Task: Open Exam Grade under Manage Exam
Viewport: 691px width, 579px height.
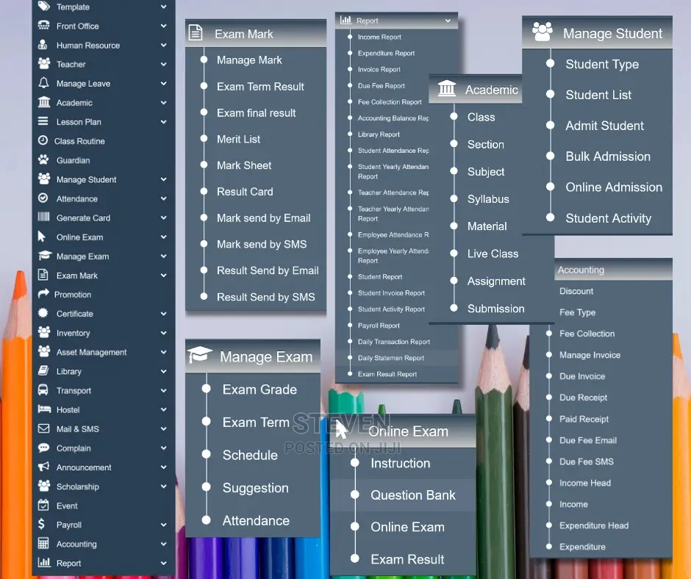Action: (x=259, y=389)
